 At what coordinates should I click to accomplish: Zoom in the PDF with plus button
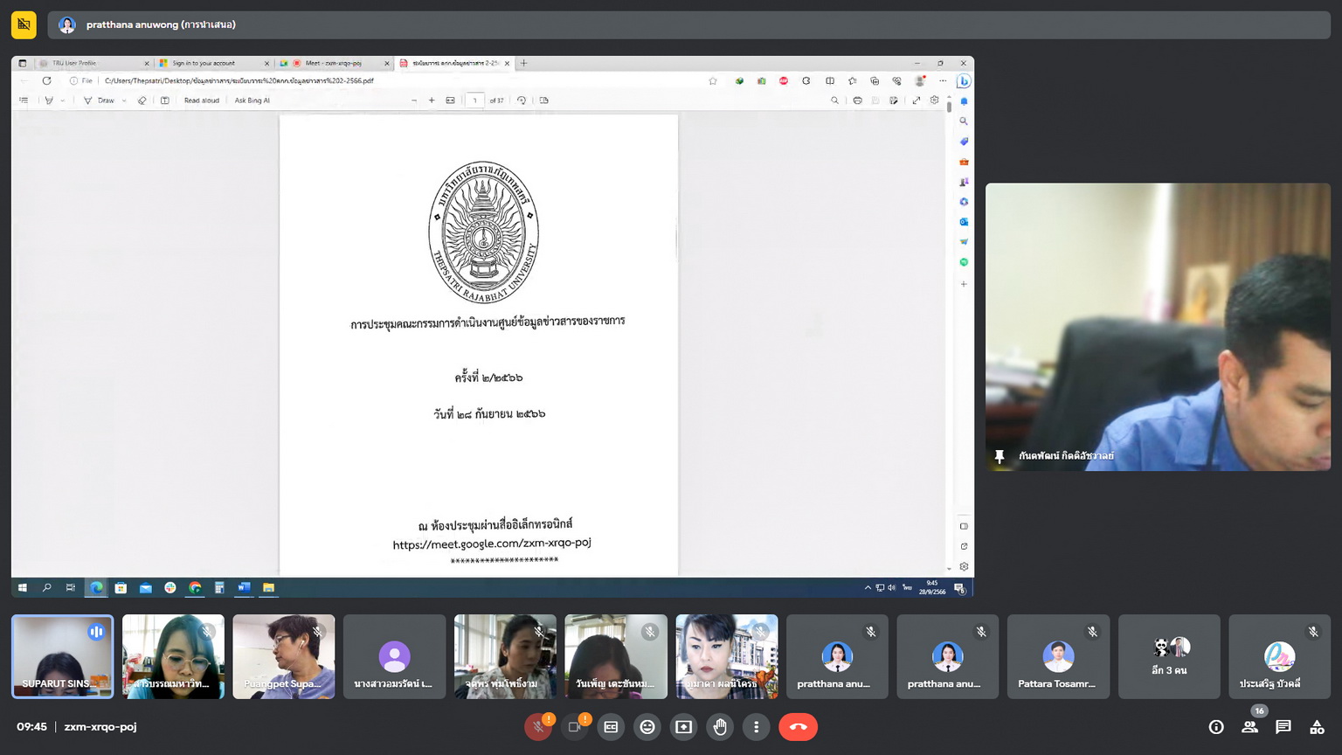432,100
